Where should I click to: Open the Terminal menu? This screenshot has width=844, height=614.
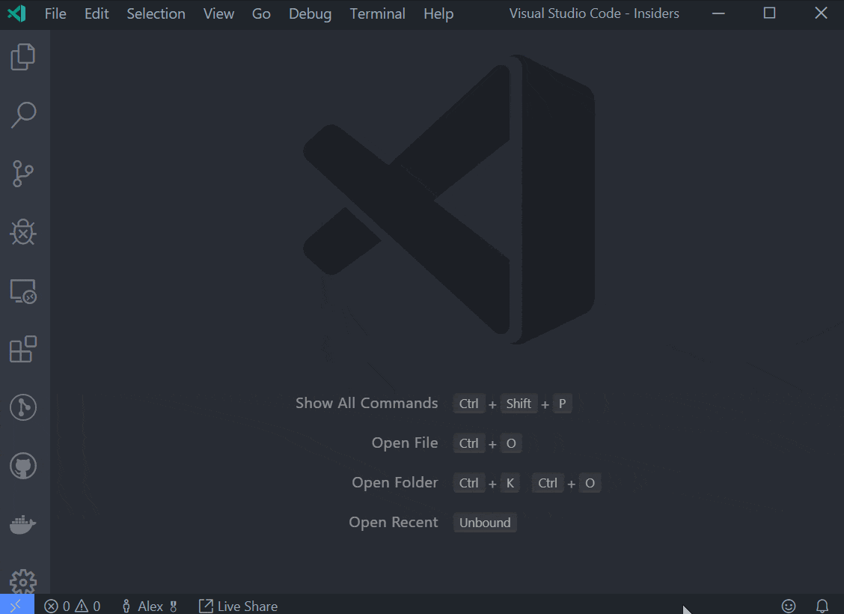(377, 13)
